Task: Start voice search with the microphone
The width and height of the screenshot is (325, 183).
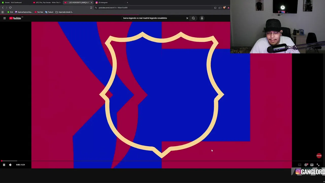Action: tap(202, 18)
